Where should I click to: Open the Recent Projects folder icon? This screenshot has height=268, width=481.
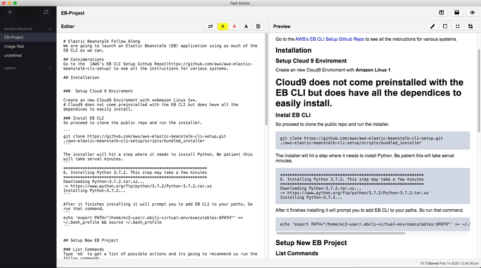pyautogui.click(x=51, y=29)
